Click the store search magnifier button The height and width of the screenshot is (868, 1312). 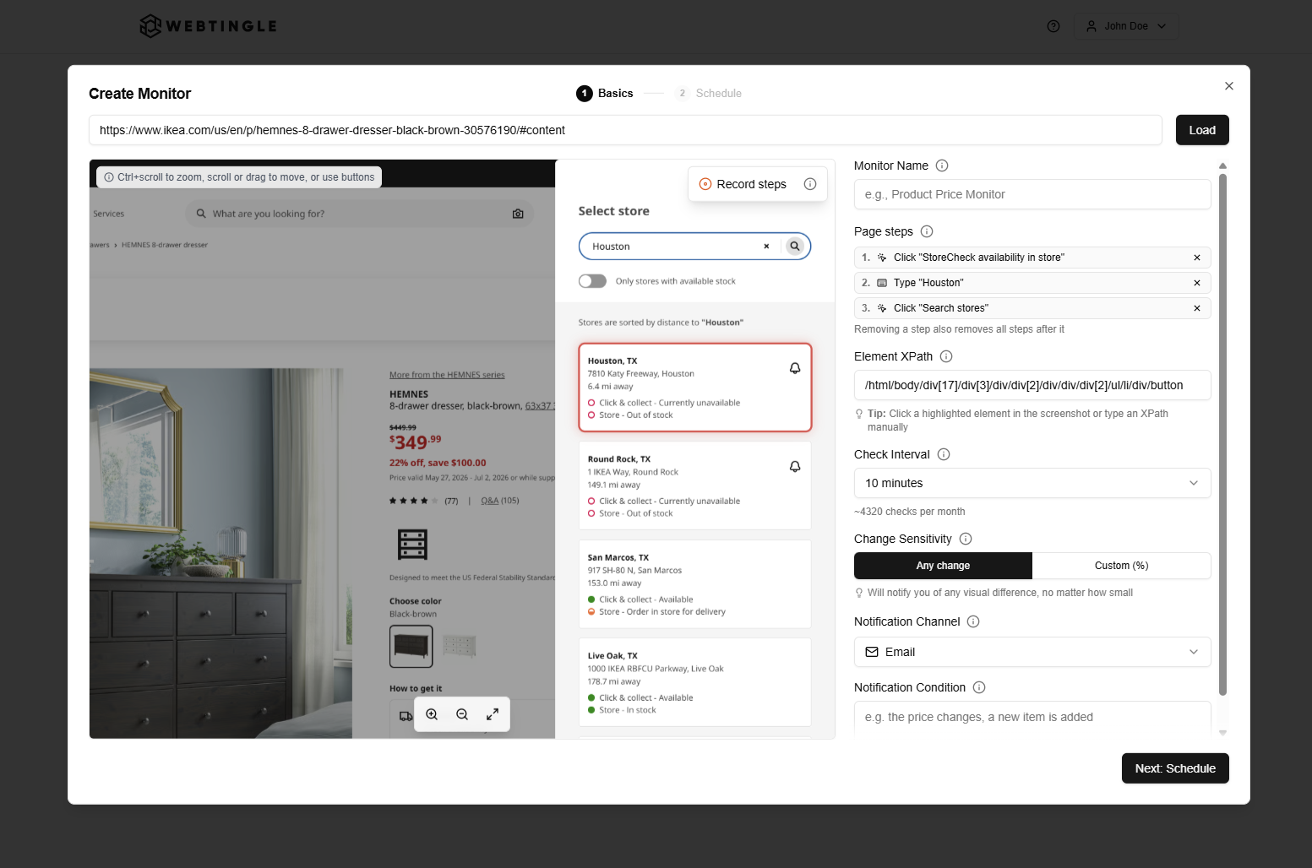[x=794, y=247]
